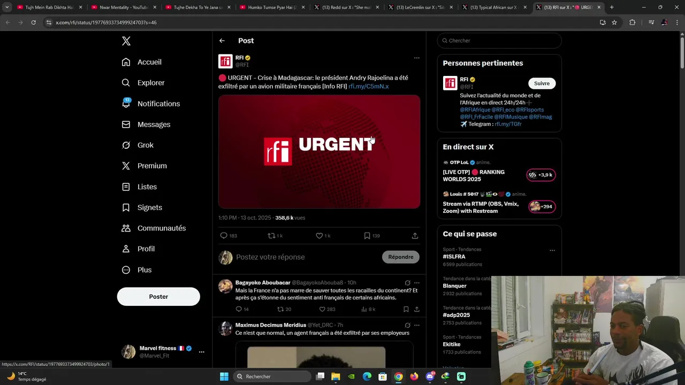Open Communautés in the sidebar
The height and width of the screenshot is (385, 685).
tap(154, 228)
